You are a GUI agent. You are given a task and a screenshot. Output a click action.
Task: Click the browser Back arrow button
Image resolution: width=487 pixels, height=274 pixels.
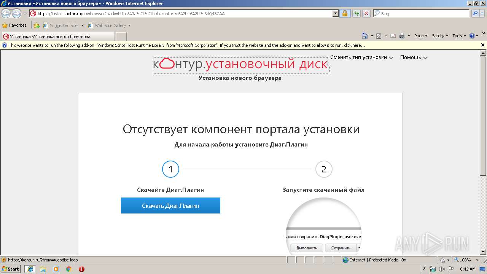[6, 14]
